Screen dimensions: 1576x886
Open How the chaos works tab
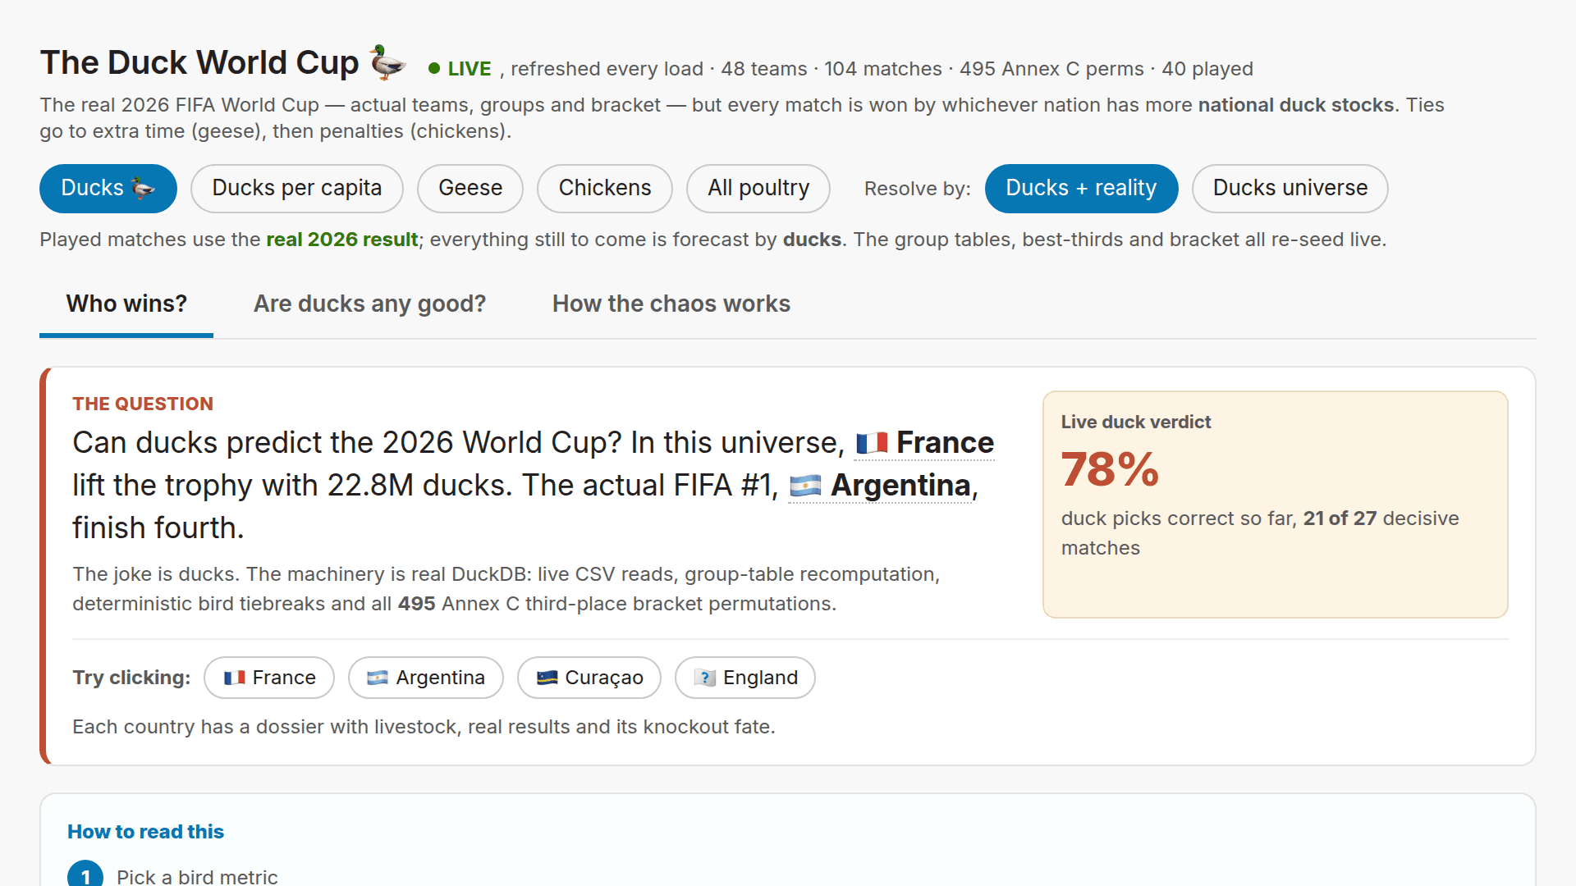[671, 304]
